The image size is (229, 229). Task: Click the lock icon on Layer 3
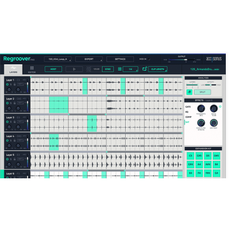point(14,122)
